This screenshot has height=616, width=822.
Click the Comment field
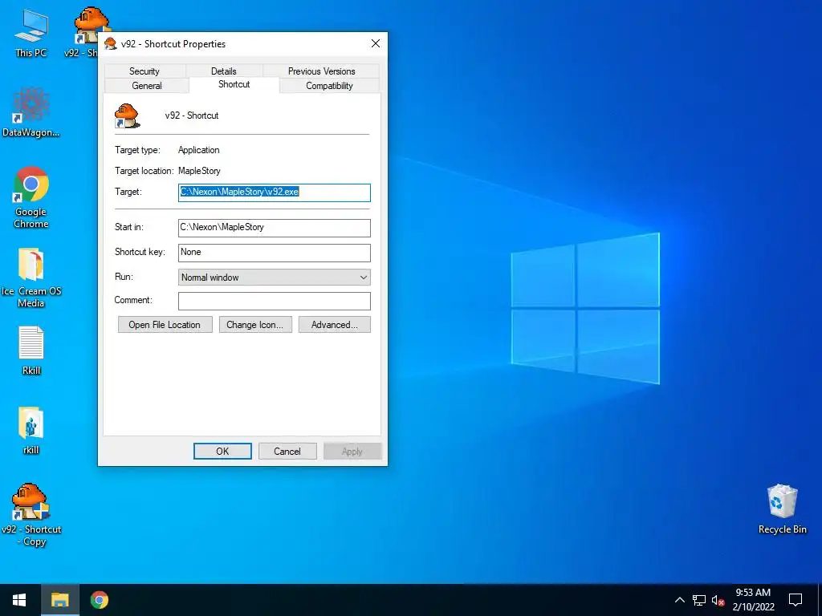pos(275,301)
